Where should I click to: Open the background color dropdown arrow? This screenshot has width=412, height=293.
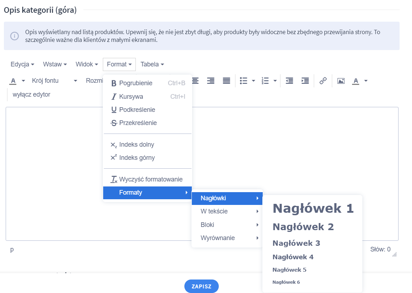(x=366, y=81)
